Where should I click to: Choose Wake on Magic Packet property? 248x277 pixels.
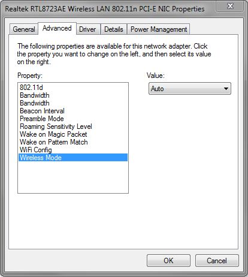(73, 134)
